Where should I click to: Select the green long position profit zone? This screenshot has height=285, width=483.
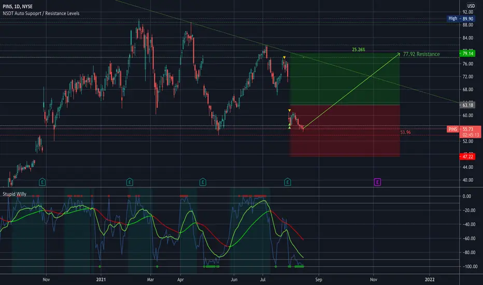point(345,79)
